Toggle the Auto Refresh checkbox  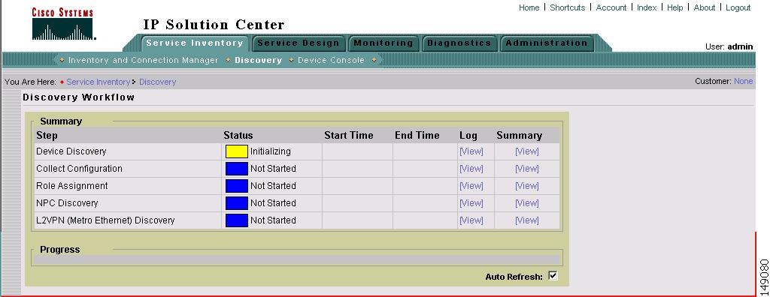click(553, 276)
